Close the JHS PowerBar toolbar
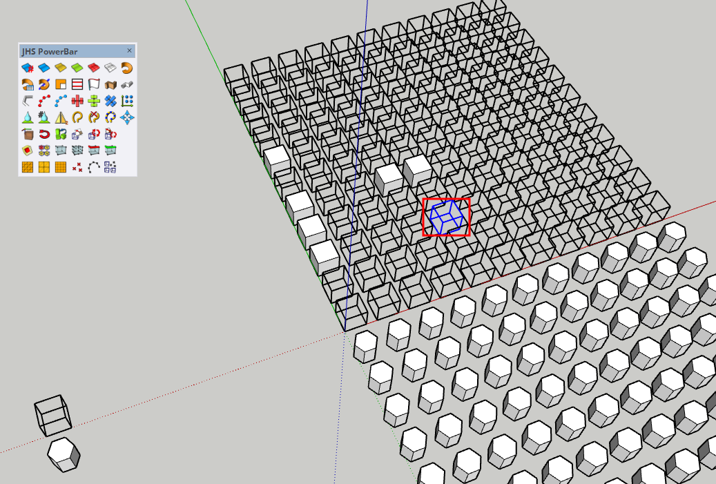716x484 pixels. point(129,50)
